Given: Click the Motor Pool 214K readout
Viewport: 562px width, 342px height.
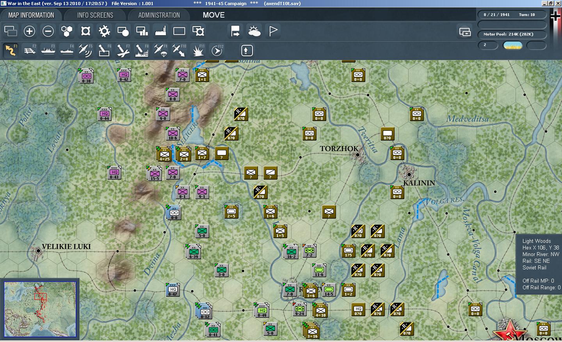Looking at the screenshot, I should (x=512, y=34).
